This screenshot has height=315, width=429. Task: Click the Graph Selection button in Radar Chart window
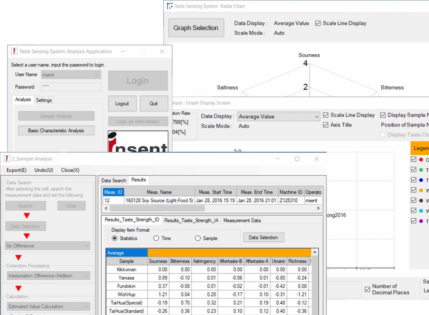(x=196, y=28)
